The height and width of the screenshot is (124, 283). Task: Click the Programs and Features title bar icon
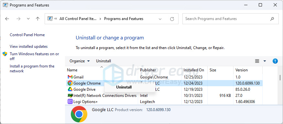(x=5, y=5)
